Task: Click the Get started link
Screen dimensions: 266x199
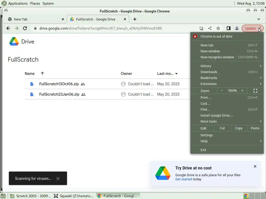Action: pyautogui.click(x=184, y=179)
